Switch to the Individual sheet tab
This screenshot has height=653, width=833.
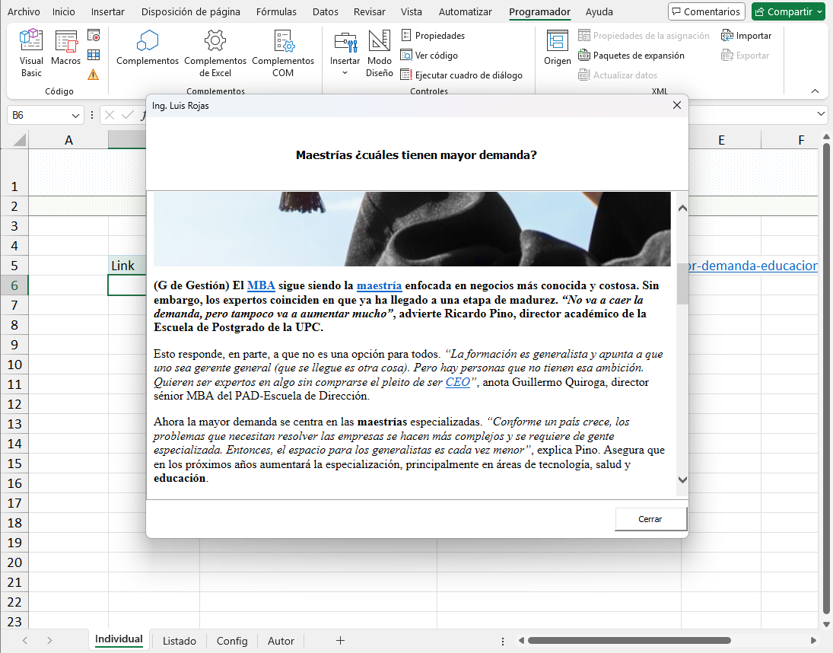pos(119,640)
